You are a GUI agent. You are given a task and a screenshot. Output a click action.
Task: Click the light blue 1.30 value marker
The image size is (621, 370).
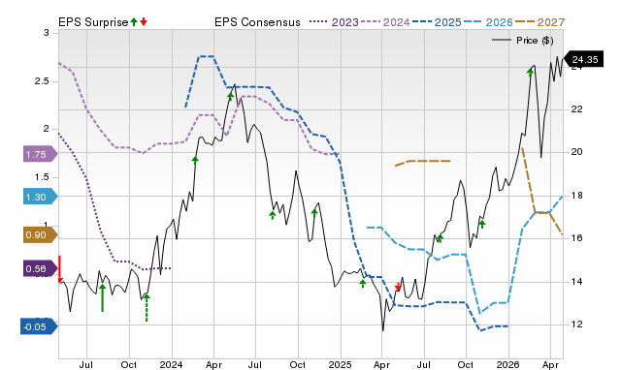pos(40,197)
